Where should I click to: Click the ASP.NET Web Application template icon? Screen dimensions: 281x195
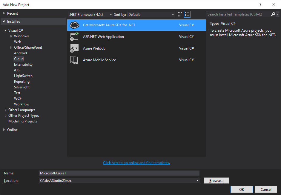tap(74, 37)
